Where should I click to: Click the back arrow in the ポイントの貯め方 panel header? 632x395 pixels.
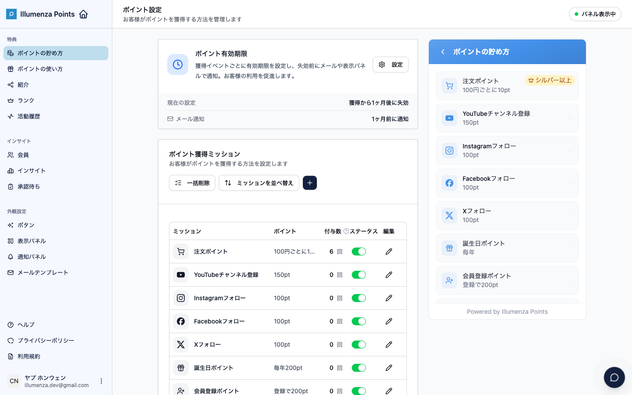(443, 52)
